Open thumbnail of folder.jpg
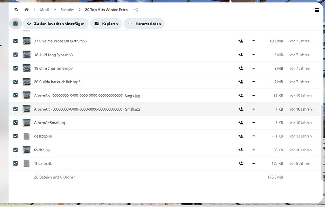325x207 pixels. point(26,150)
